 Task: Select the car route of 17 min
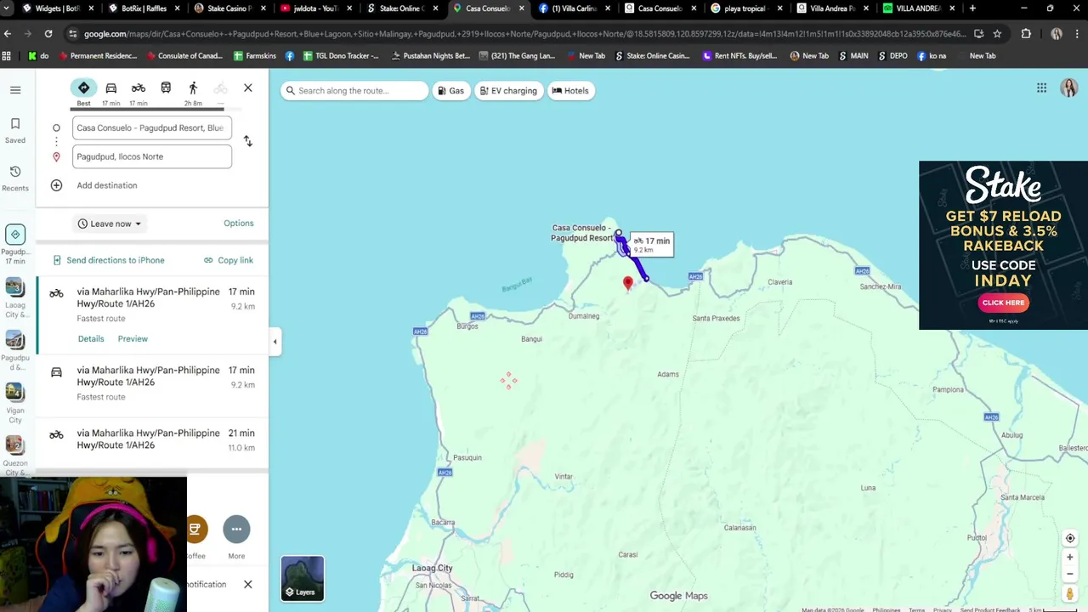(x=152, y=382)
